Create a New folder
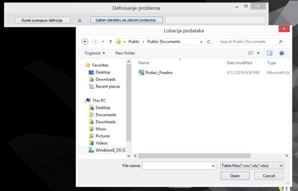298x191 pixels. [125, 53]
